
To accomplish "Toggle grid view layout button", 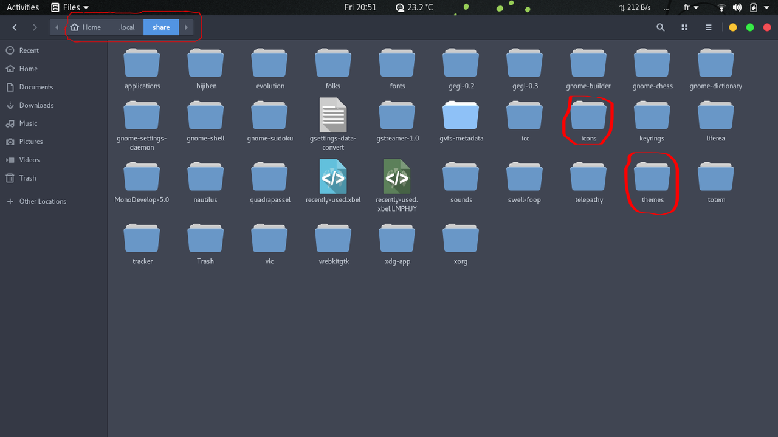I will coord(684,27).
